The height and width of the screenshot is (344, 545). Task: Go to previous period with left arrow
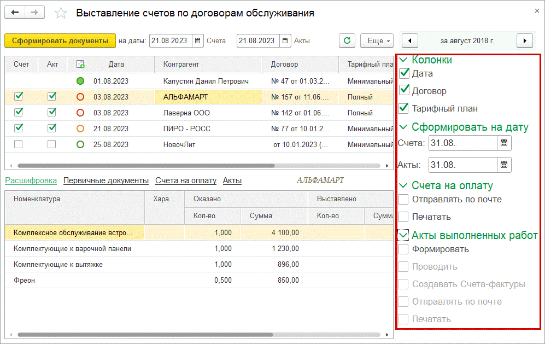(410, 40)
